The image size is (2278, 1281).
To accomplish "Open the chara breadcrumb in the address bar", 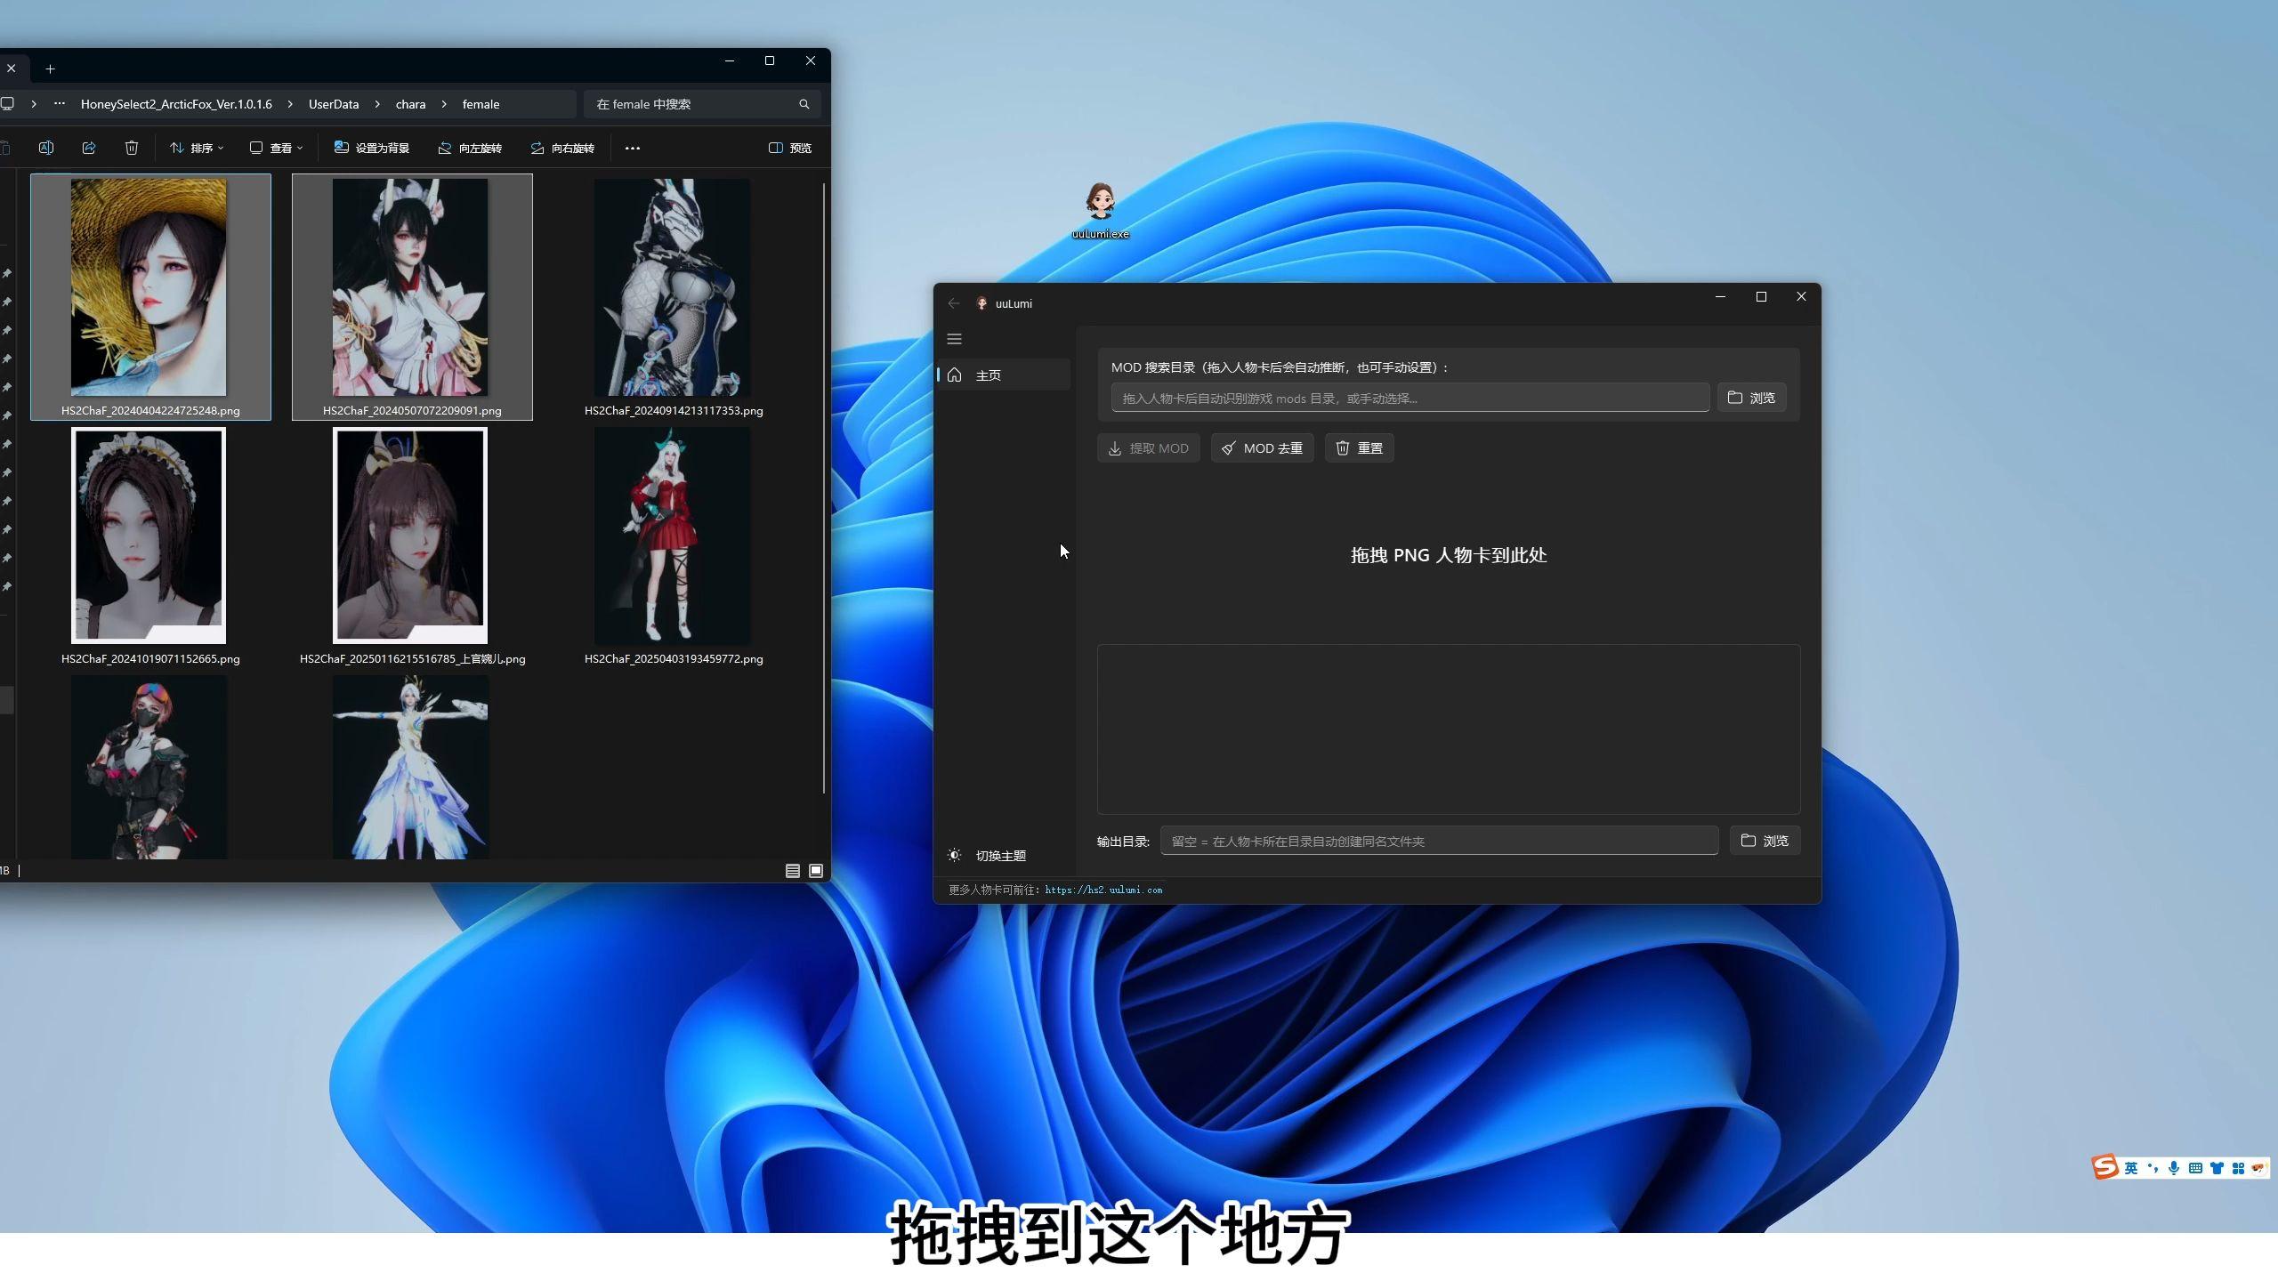I will 410,104.
